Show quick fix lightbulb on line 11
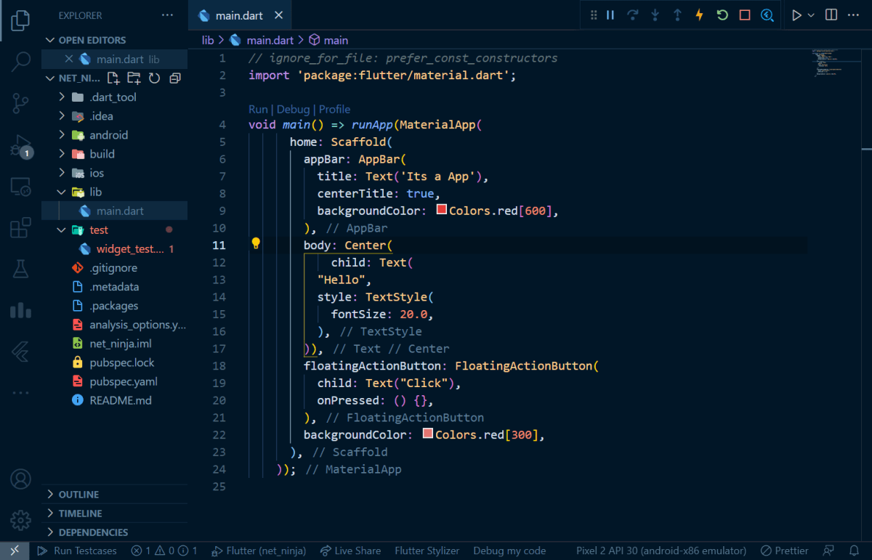This screenshot has width=872, height=560. pos(256,244)
